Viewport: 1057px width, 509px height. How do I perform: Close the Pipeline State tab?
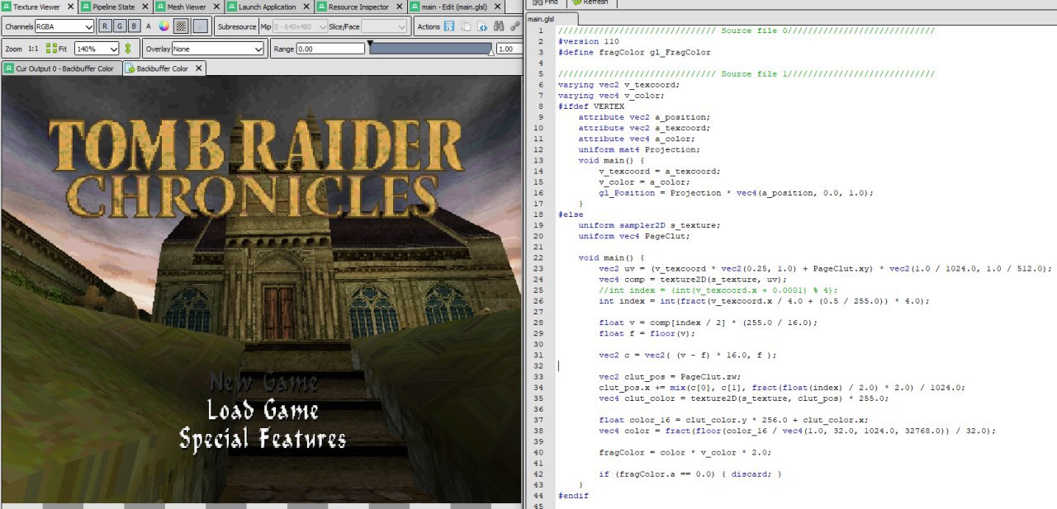(x=145, y=7)
